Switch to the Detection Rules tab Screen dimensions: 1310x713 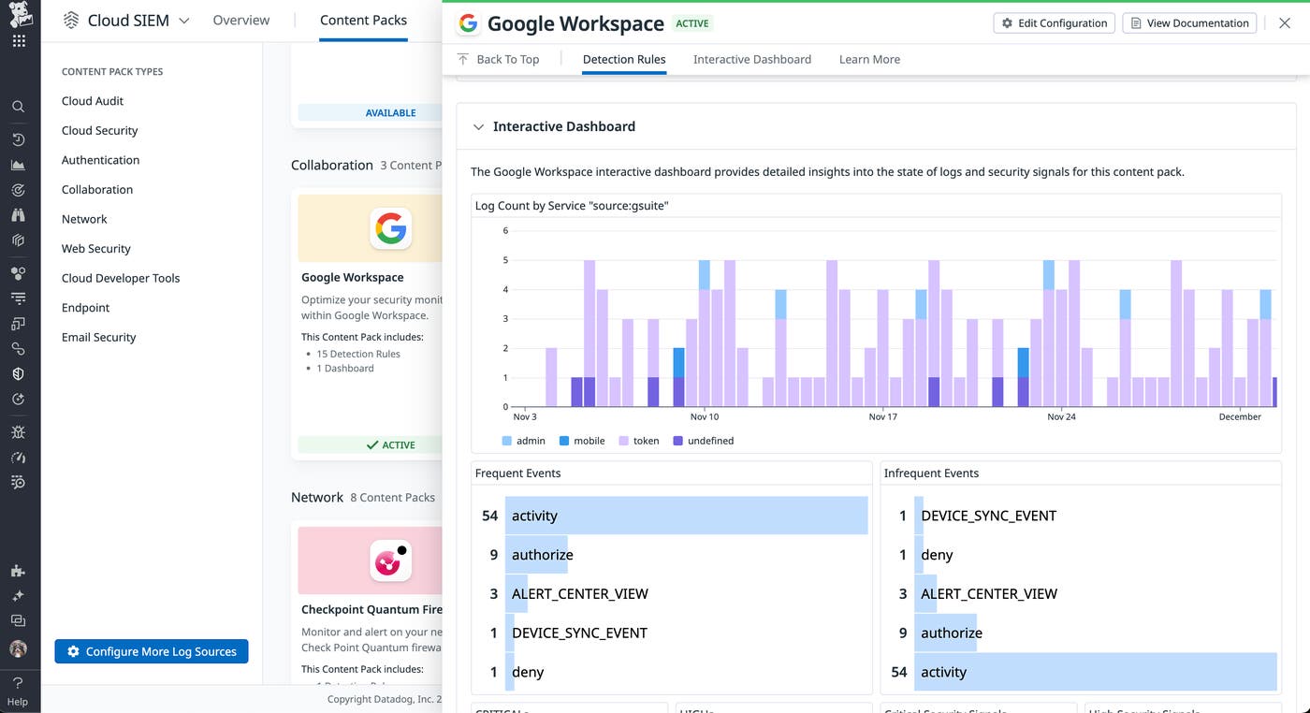(623, 58)
